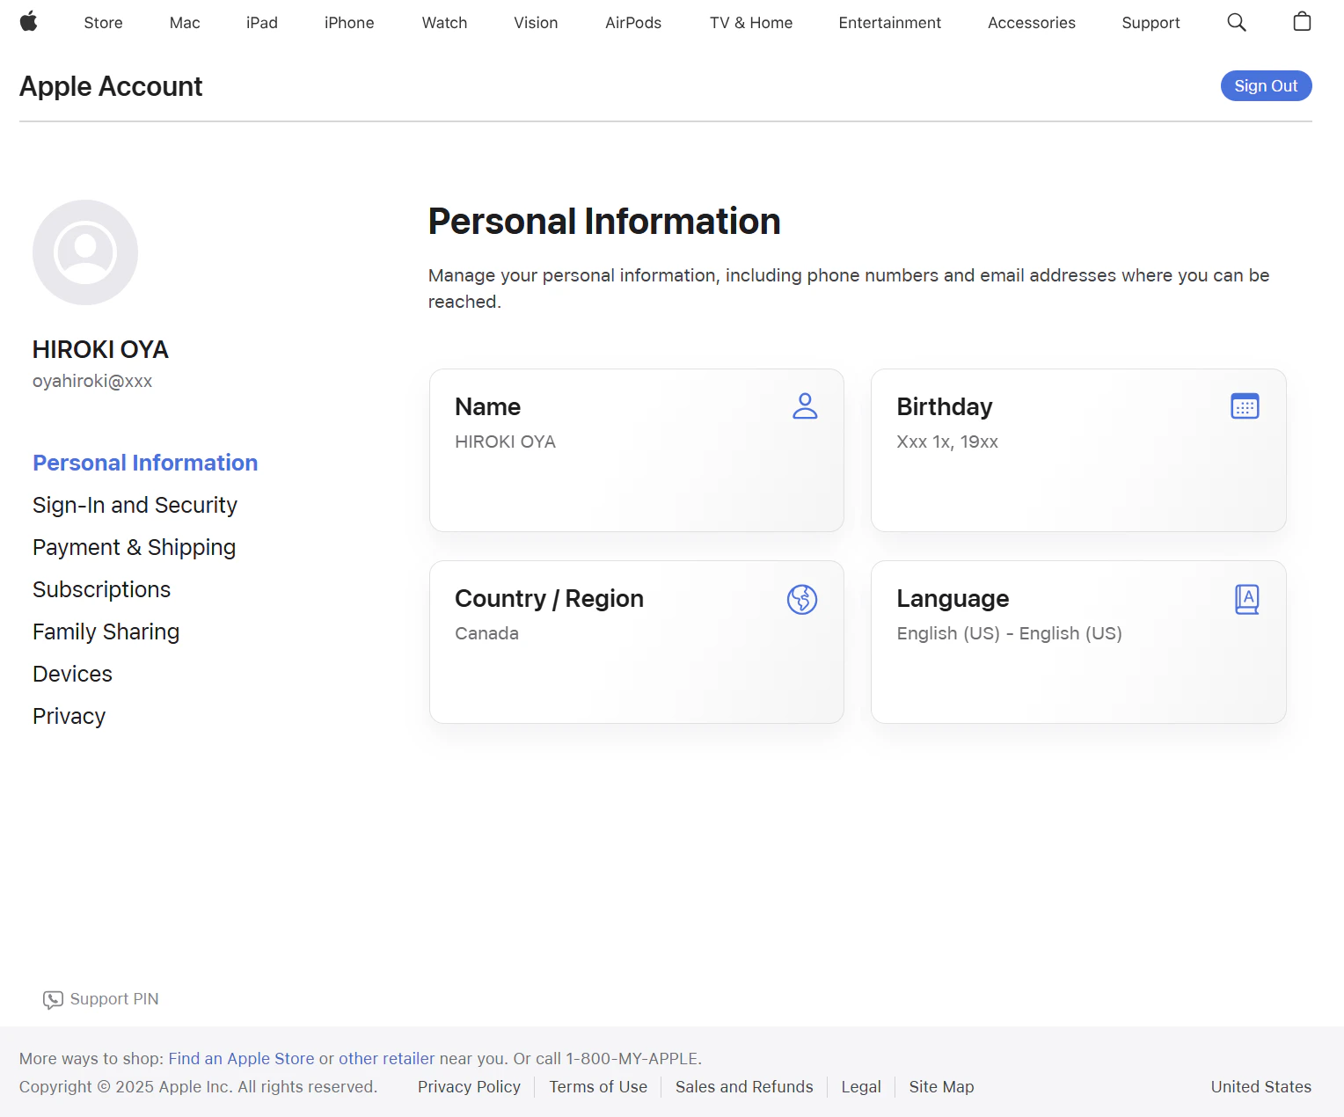This screenshot has width=1344, height=1117.
Task: Click the Personal Information main heading
Action: click(x=604, y=221)
